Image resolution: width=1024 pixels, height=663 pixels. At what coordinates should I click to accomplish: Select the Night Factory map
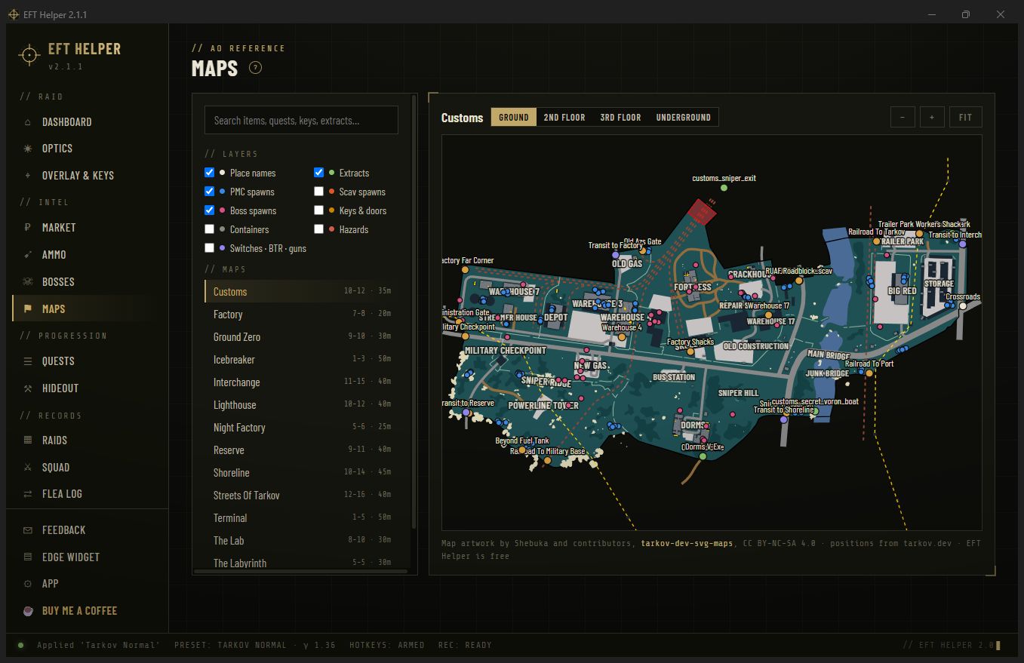303,428
